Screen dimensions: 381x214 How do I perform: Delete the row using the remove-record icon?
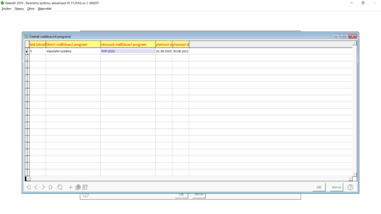tap(85, 187)
